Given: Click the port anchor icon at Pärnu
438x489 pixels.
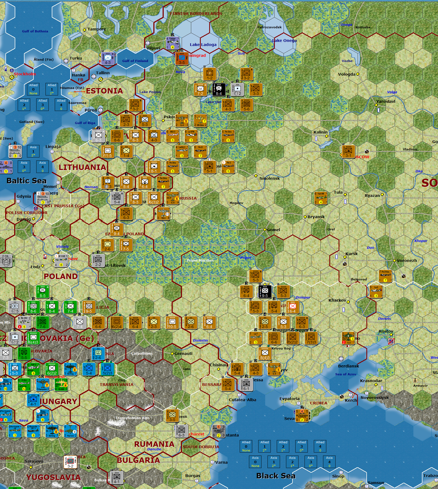Looking at the screenshot, I should (x=101, y=110).
